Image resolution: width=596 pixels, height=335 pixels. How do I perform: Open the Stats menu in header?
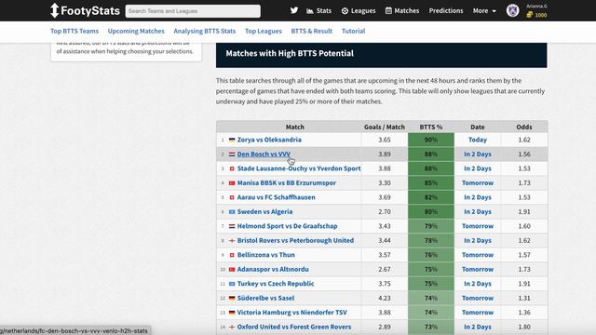tap(318, 10)
